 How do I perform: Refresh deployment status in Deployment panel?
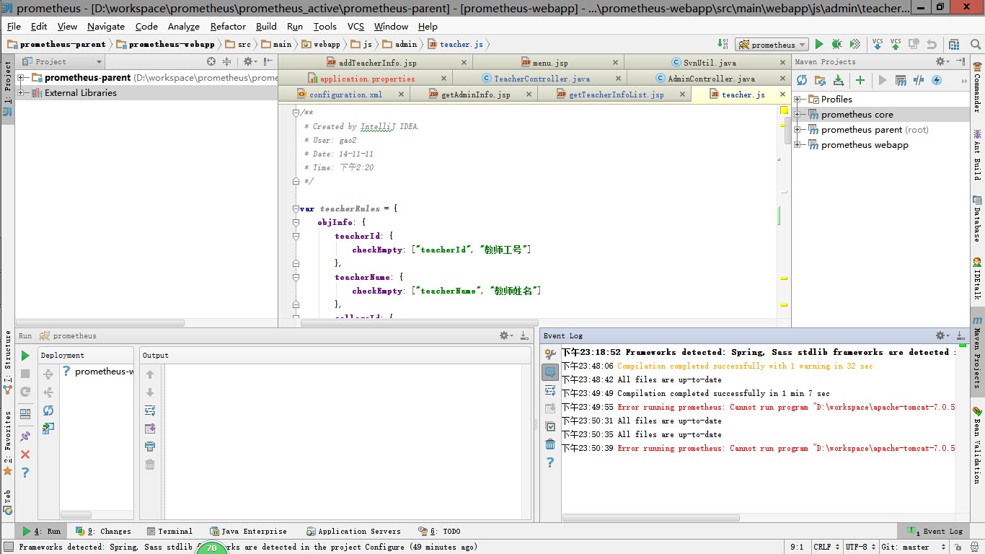48,410
